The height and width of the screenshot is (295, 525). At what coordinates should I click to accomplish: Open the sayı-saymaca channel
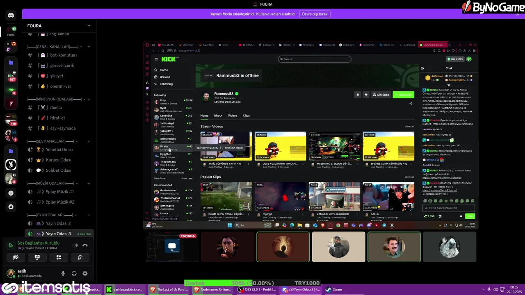[59, 128]
